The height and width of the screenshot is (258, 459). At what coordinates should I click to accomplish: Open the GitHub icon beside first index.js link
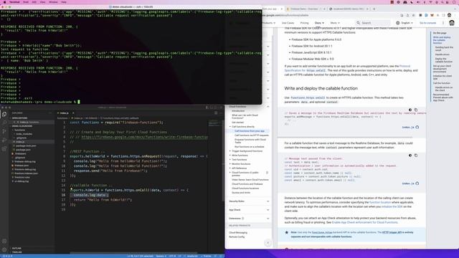click(417, 128)
